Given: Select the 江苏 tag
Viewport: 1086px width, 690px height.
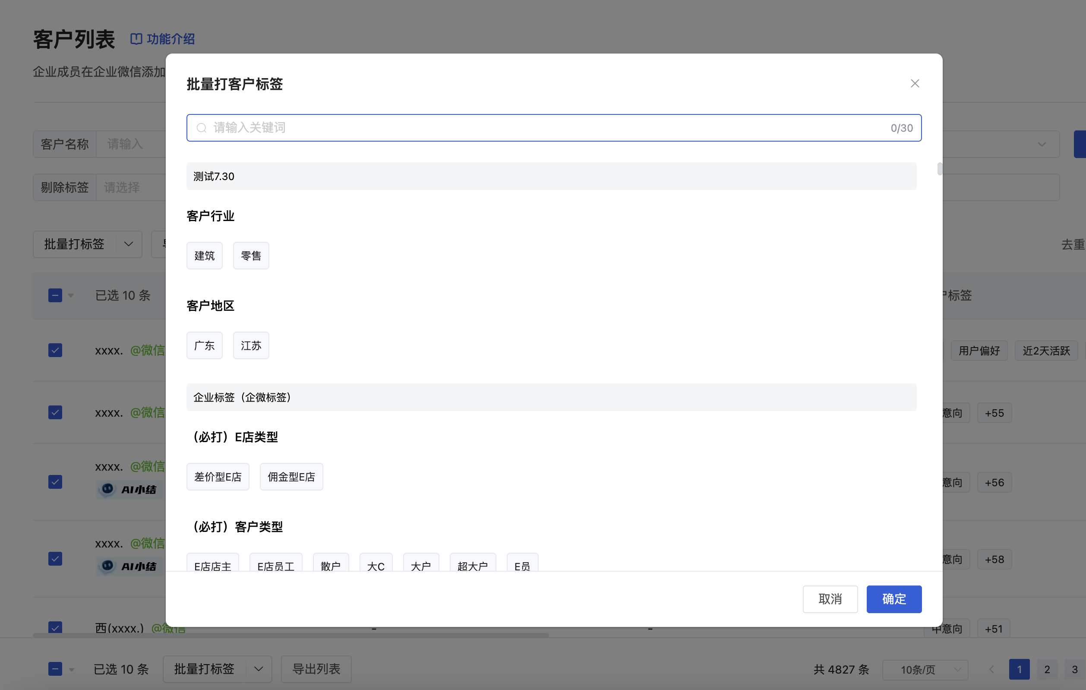Looking at the screenshot, I should [251, 346].
